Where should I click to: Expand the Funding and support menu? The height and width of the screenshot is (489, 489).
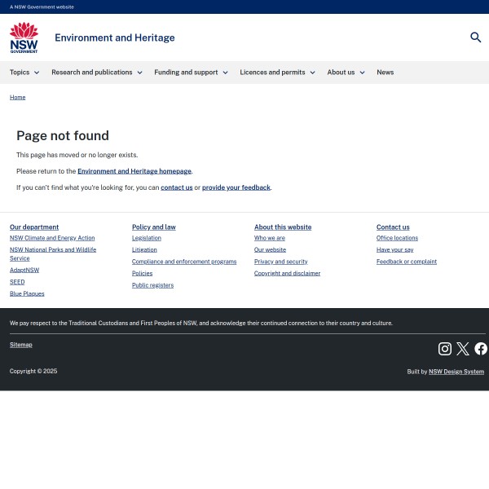click(191, 73)
